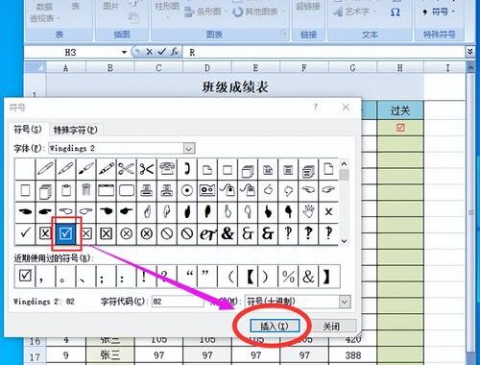Open the 符号 special symbol ribbon dropdown
480x365 pixels.
[x=439, y=12]
